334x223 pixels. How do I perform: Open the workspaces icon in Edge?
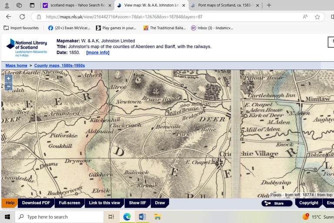tap(19, 5)
